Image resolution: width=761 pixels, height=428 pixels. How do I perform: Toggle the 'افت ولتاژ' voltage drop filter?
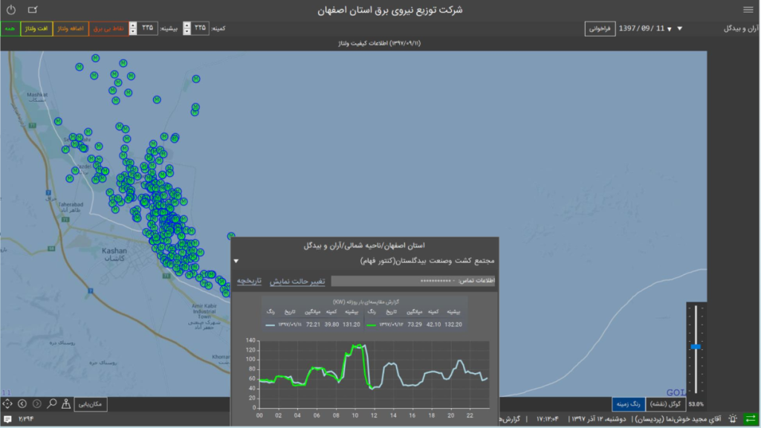(x=36, y=28)
